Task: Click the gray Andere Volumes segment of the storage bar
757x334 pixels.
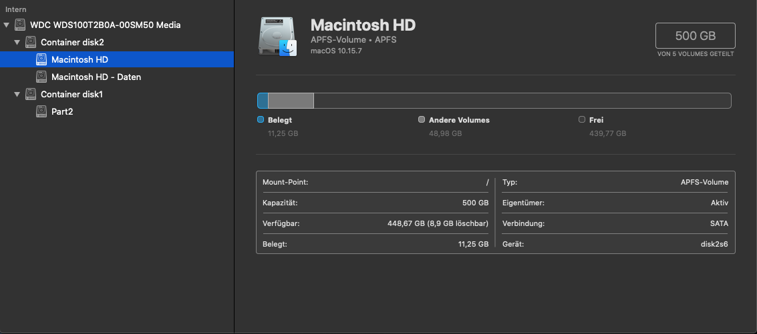Action: click(x=291, y=101)
